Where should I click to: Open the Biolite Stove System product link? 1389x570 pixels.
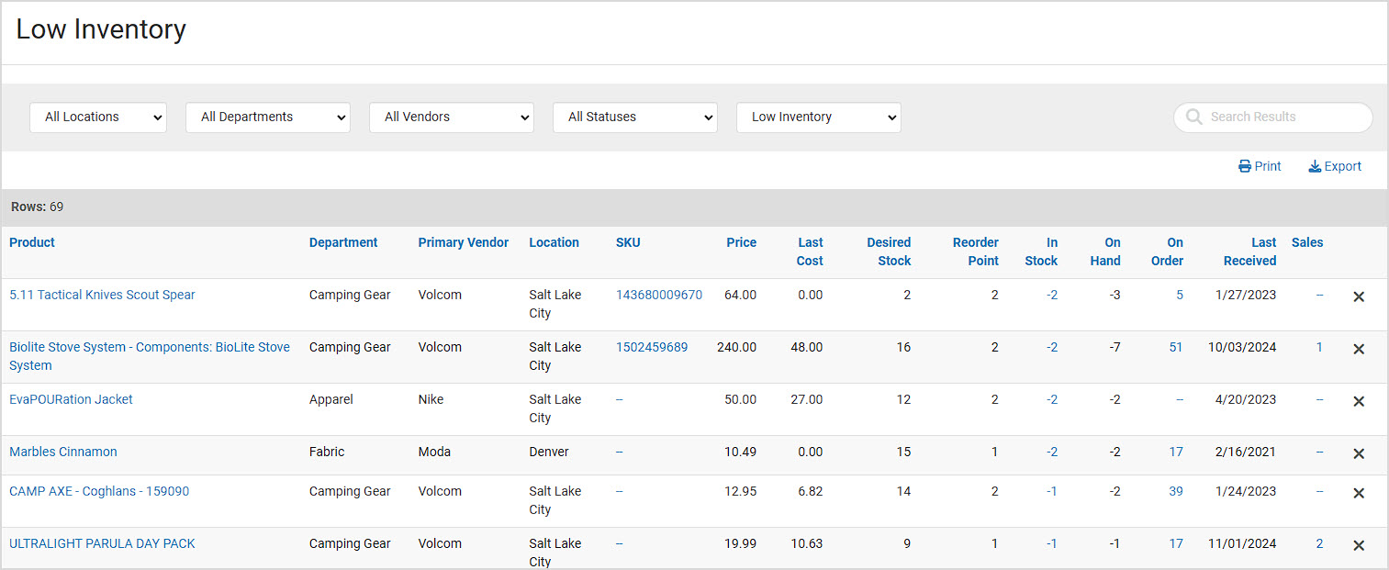tap(150, 356)
